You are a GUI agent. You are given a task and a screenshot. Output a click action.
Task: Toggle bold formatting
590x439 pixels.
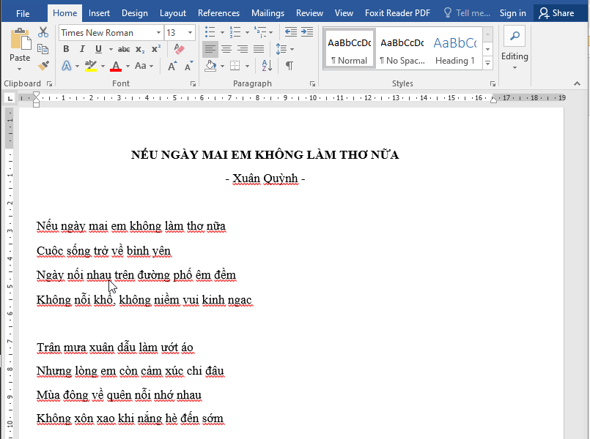point(66,48)
